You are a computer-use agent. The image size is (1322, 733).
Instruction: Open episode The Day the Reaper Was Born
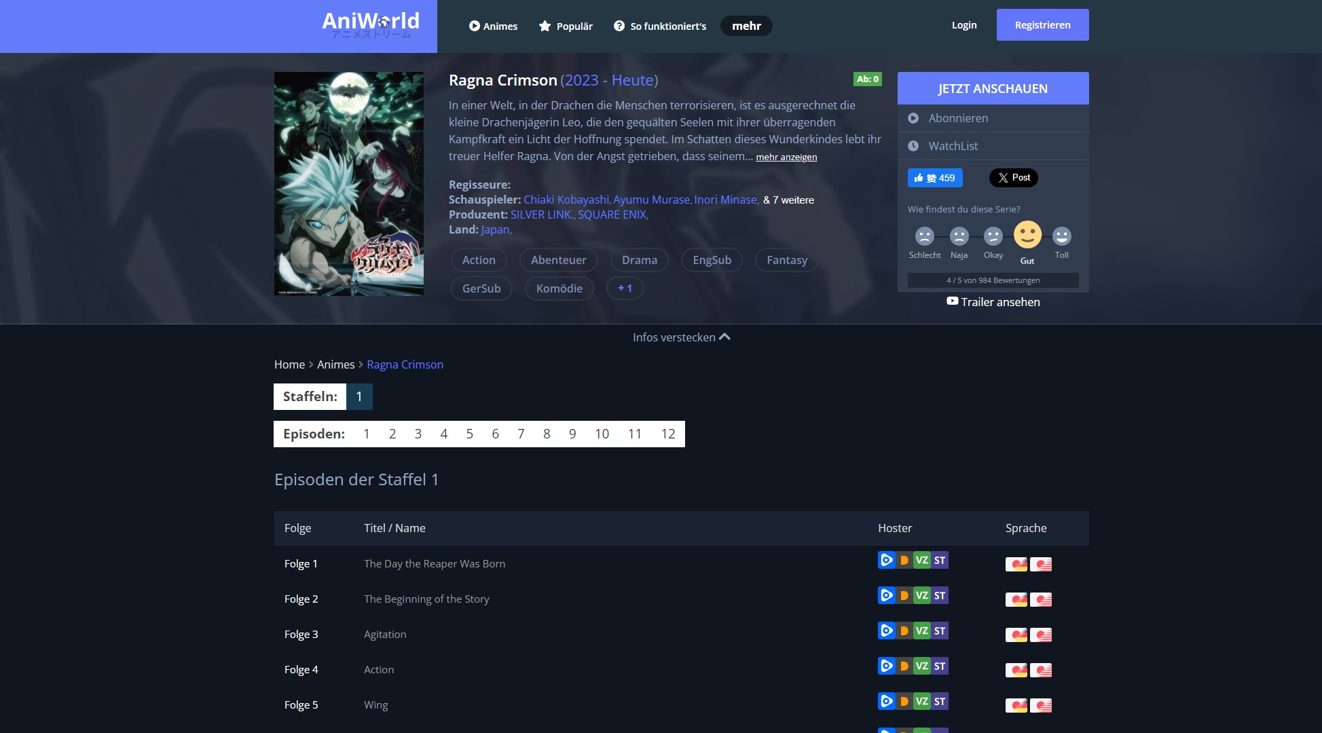435,564
